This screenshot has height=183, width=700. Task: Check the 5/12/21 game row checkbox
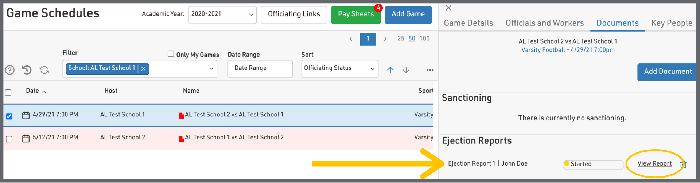tap(9, 139)
